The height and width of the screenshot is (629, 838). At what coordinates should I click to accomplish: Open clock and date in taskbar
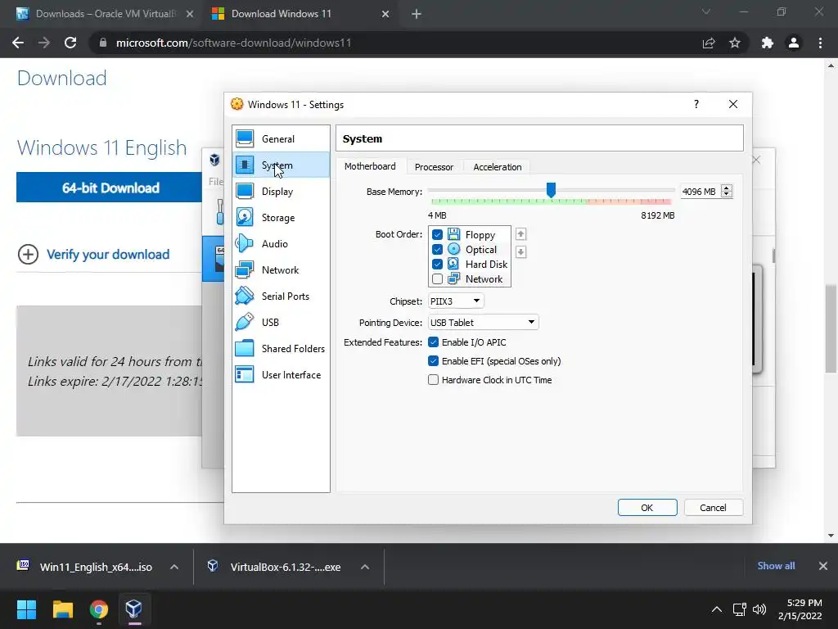[800, 609]
